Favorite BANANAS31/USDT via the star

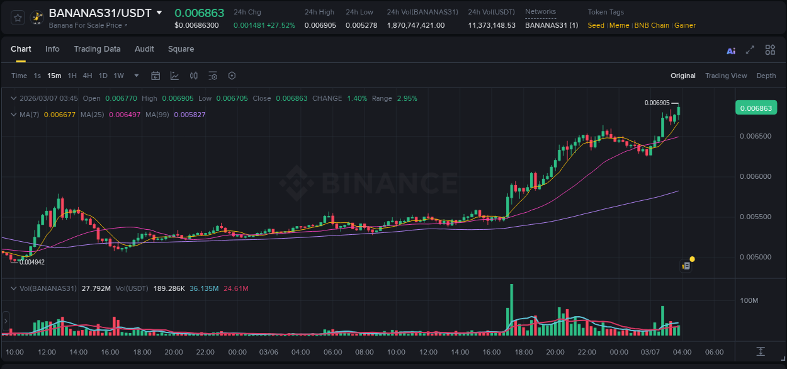click(x=18, y=17)
